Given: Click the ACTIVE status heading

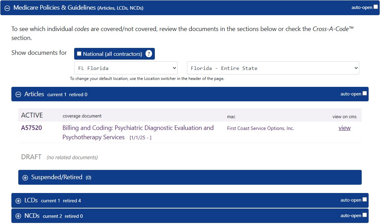Looking at the screenshot, I should pos(32,115).
